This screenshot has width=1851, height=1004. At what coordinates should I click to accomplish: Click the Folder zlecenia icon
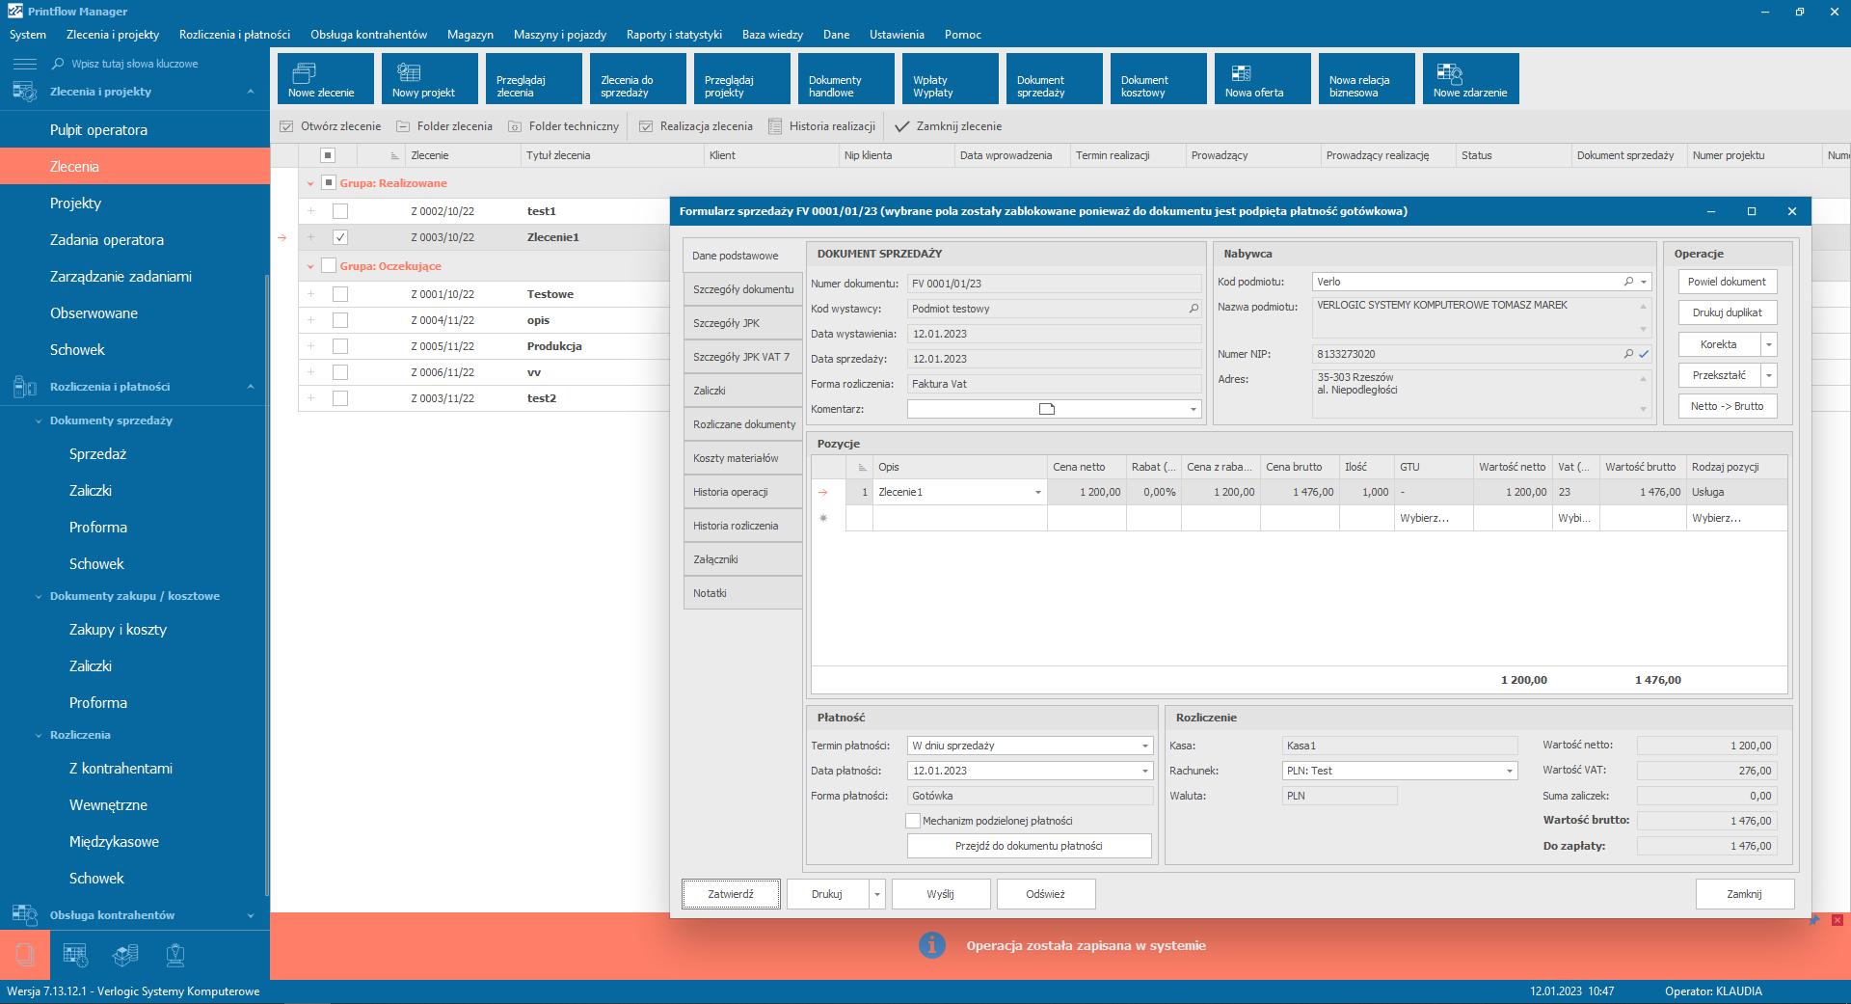click(x=403, y=126)
